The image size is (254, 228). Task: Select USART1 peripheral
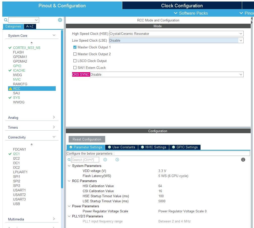tap(19, 190)
